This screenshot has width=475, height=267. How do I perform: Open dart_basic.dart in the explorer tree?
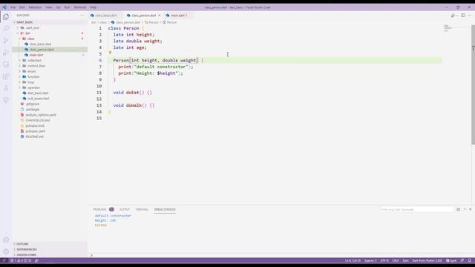pyautogui.click(x=38, y=93)
